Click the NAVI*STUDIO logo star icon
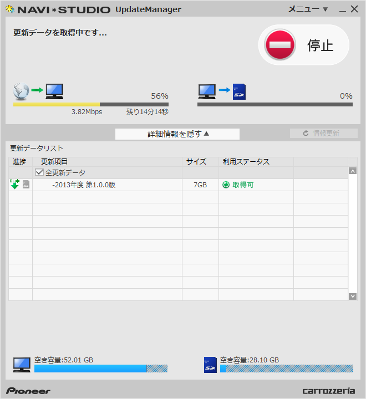Viewport: 366px width, 399px height. tap(10, 9)
